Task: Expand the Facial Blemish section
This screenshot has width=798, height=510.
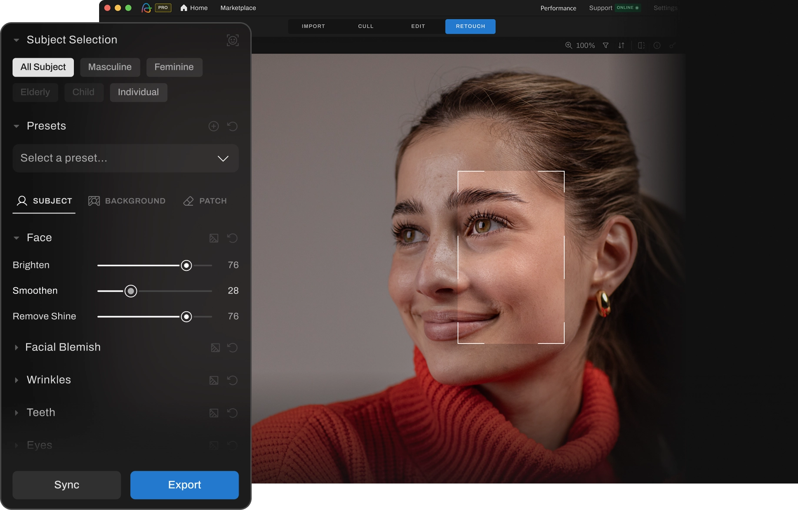Action: click(17, 347)
